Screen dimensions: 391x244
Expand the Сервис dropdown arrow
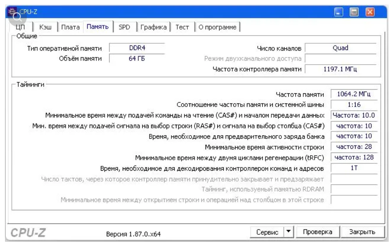point(289,232)
